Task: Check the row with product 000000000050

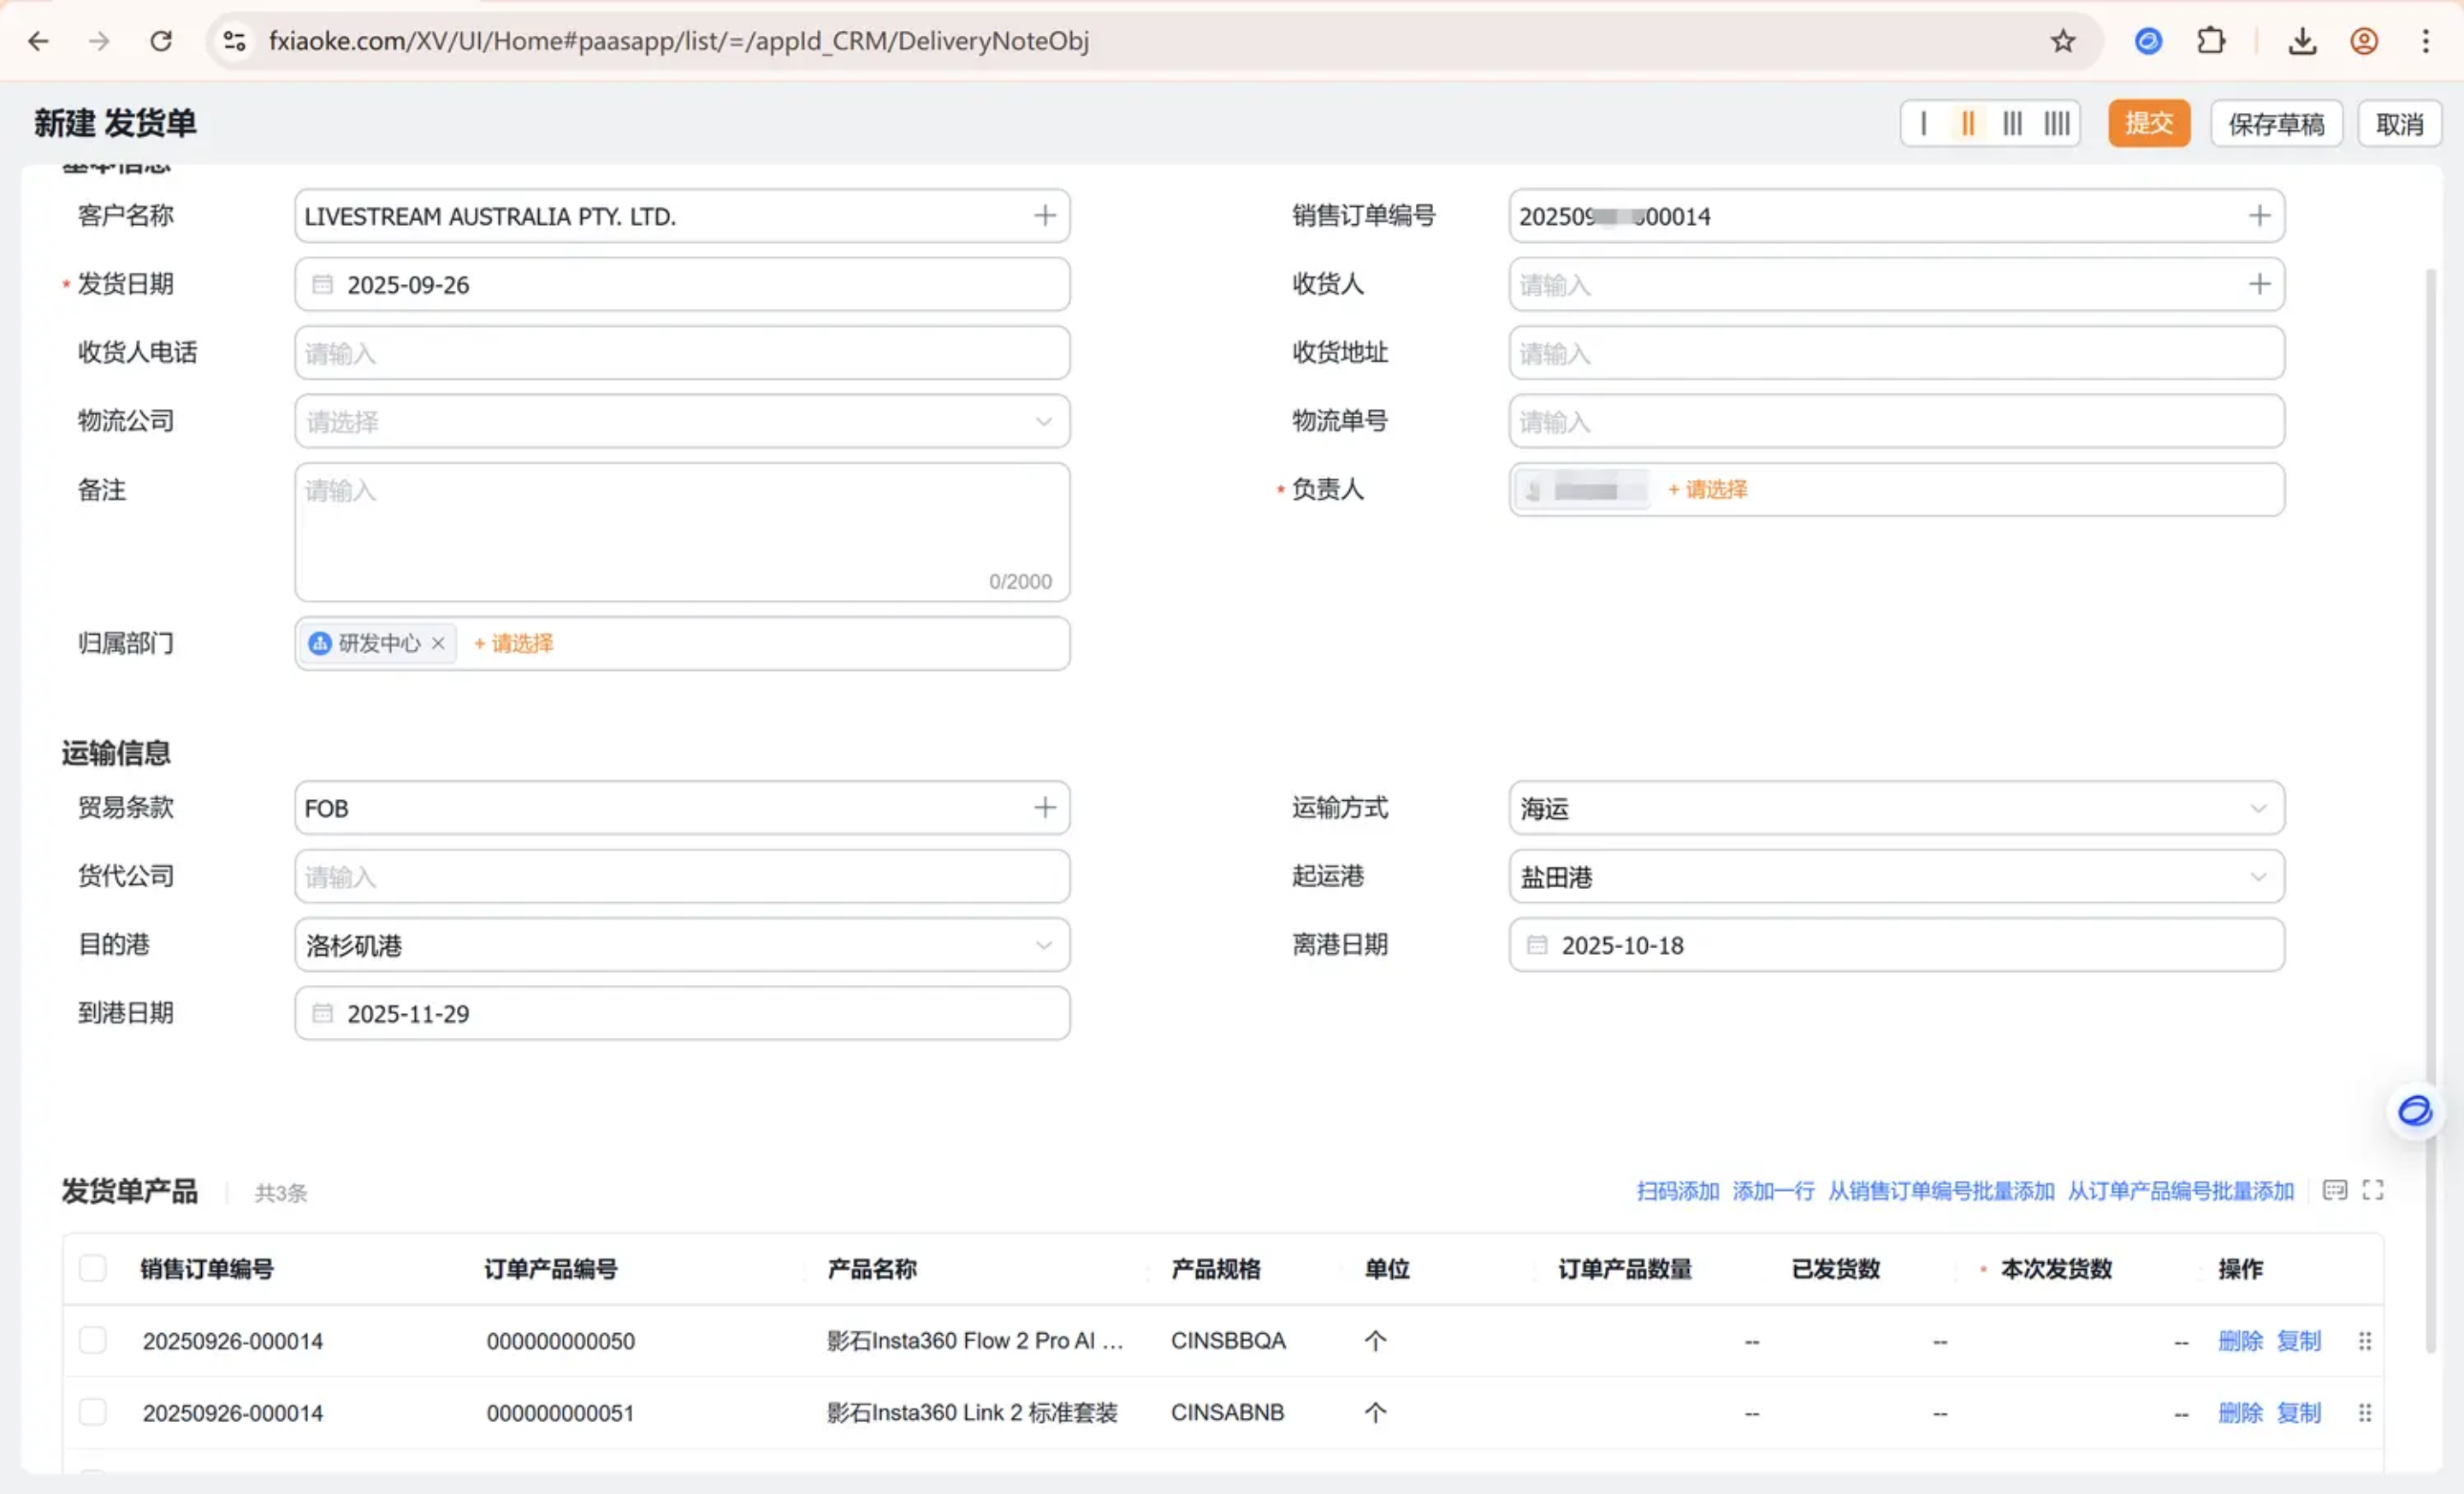Action: (93, 1340)
